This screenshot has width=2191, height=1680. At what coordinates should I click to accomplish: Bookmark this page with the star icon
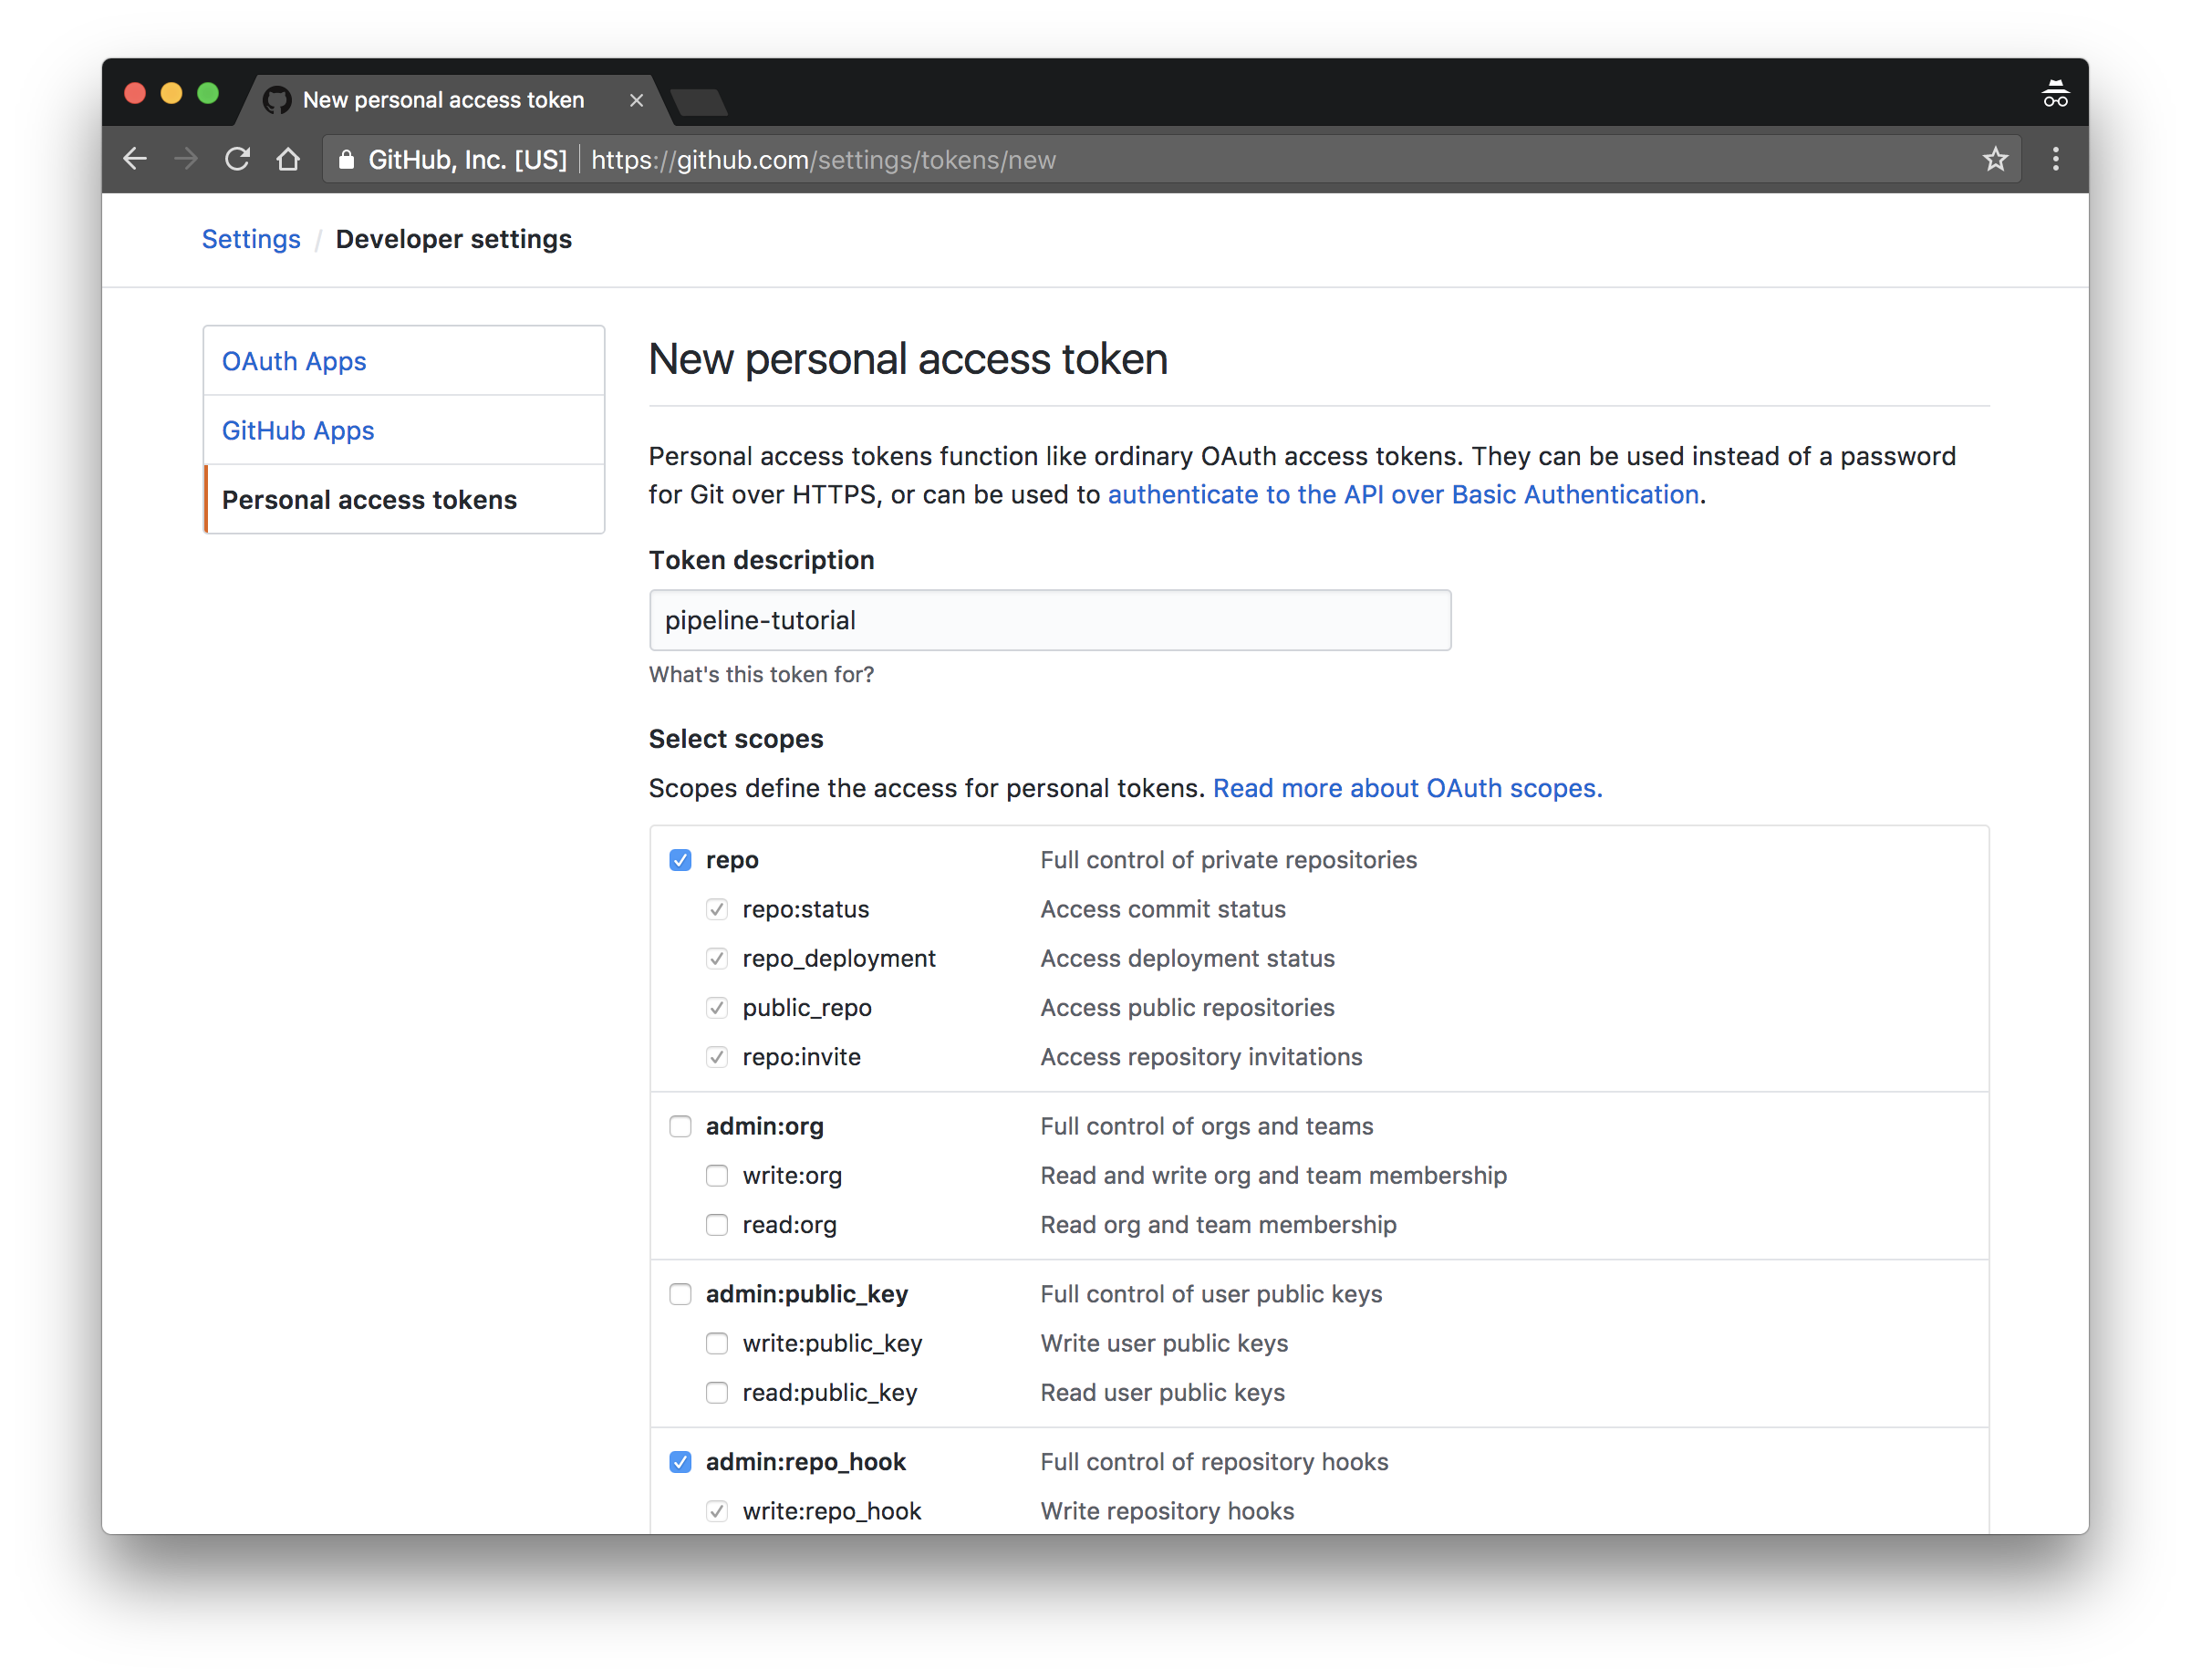[x=1995, y=159]
